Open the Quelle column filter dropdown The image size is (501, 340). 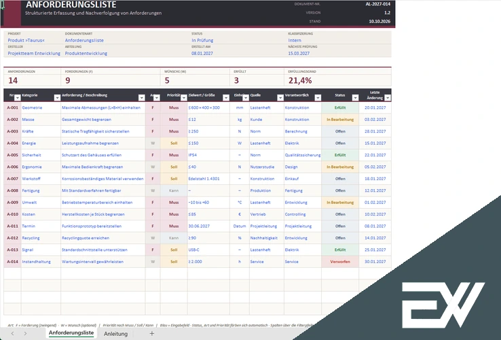tap(280, 98)
